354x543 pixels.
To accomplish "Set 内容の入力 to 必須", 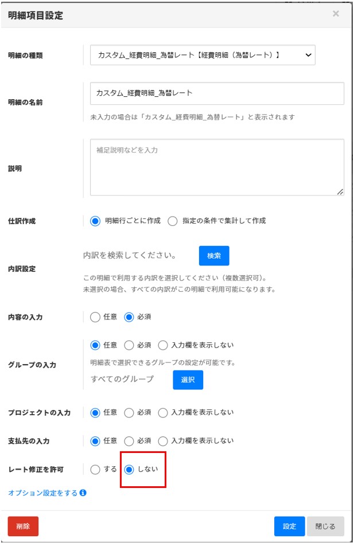I will [x=129, y=317].
